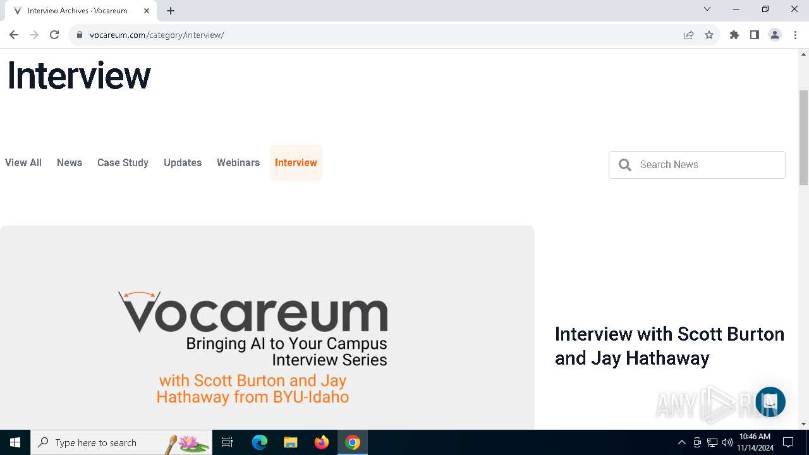Image resolution: width=809 pixels, height=455 pixels.
Task: Select Updates category filter
Action: 183,162
